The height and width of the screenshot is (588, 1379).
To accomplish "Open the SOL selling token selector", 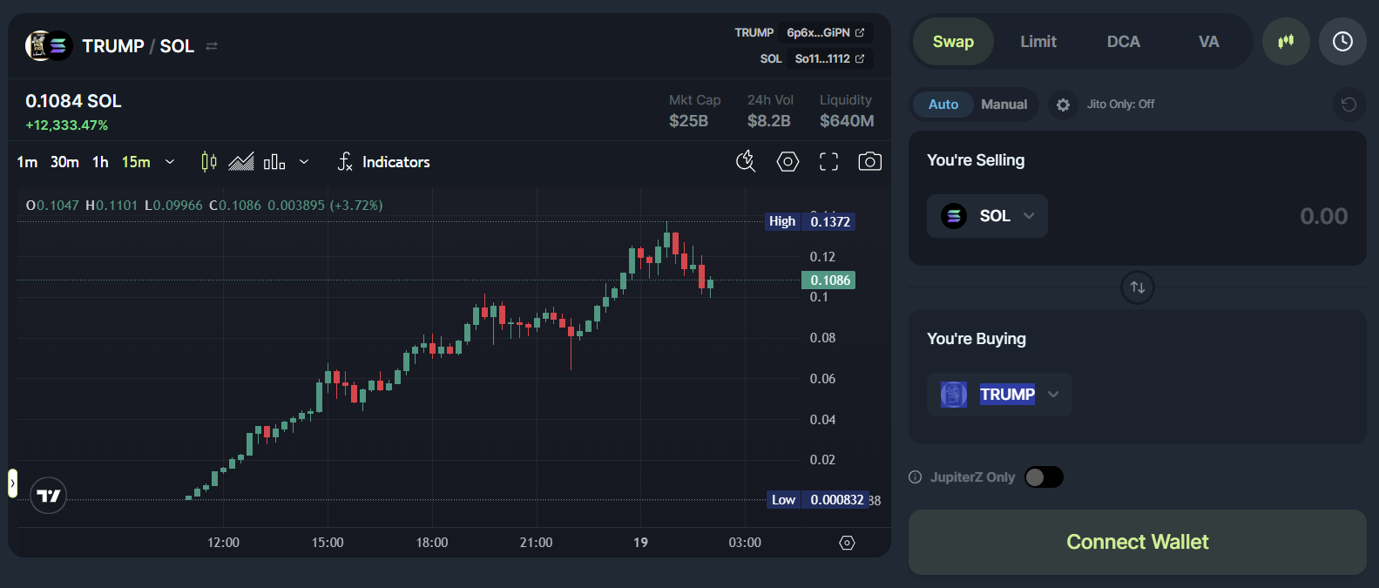I will click(987, 216).
